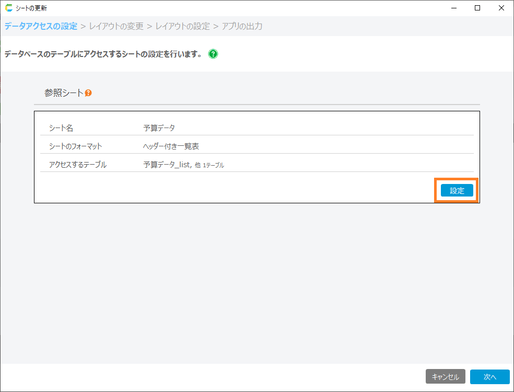
Task: Jump to the アプリの出力 step
Action: pos(242,26)
